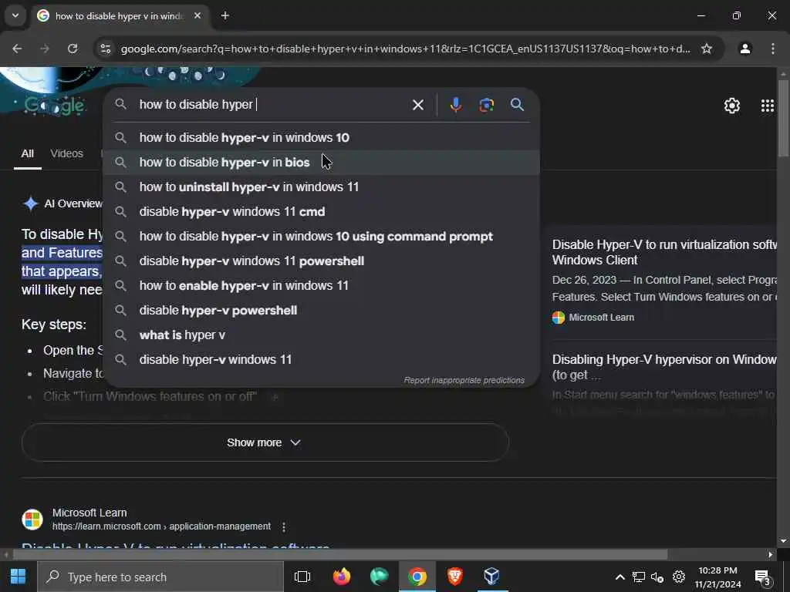790x592 pixels.
Task: Choose the last suggestion 'disable hyper-v windows 11'
Action: 322,359
